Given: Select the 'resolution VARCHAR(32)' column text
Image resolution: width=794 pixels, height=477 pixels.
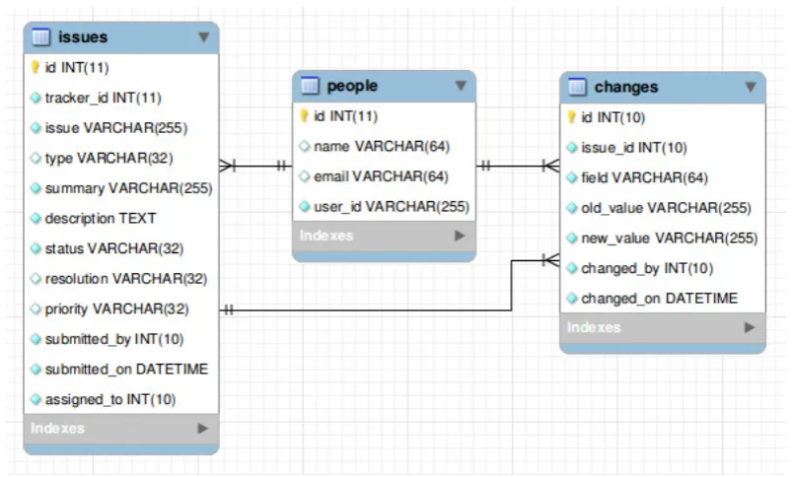Looking at the screenshot, I should tap(126, 279).
